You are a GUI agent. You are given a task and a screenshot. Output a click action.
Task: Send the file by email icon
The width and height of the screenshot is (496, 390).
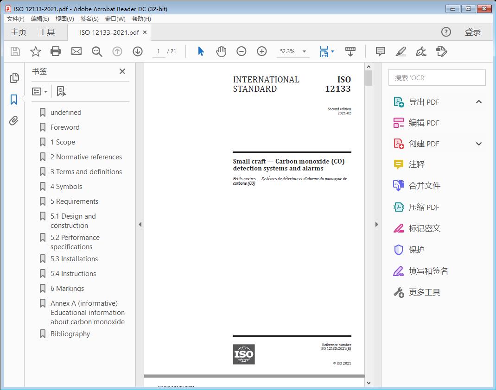tap(76, 51)
